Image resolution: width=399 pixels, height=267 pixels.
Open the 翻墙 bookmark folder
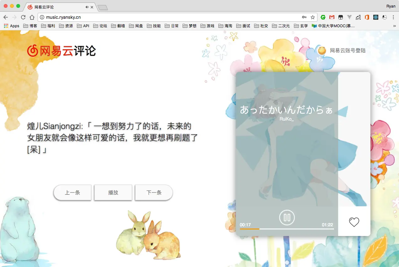(x=118, y=26)
